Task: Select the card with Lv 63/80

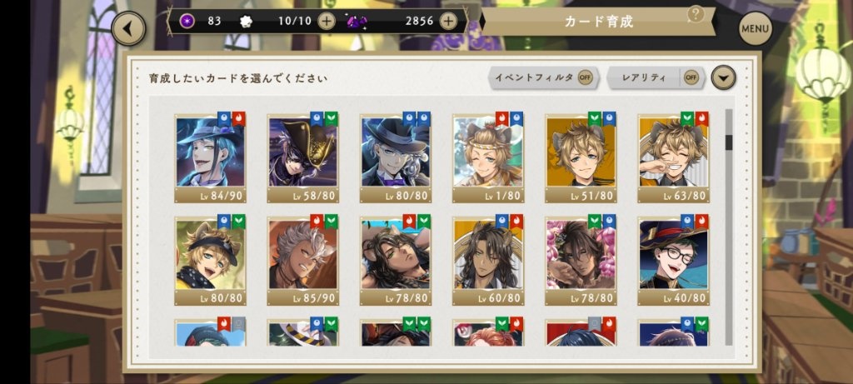Action: (673, 158)
